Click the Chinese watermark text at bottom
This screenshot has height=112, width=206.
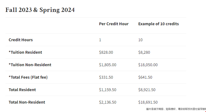(176, 109)
